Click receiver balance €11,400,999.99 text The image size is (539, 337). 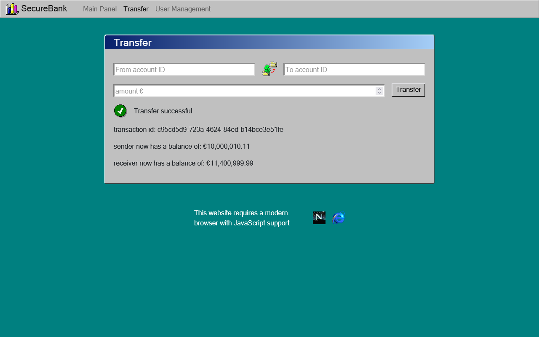[184, 163]
